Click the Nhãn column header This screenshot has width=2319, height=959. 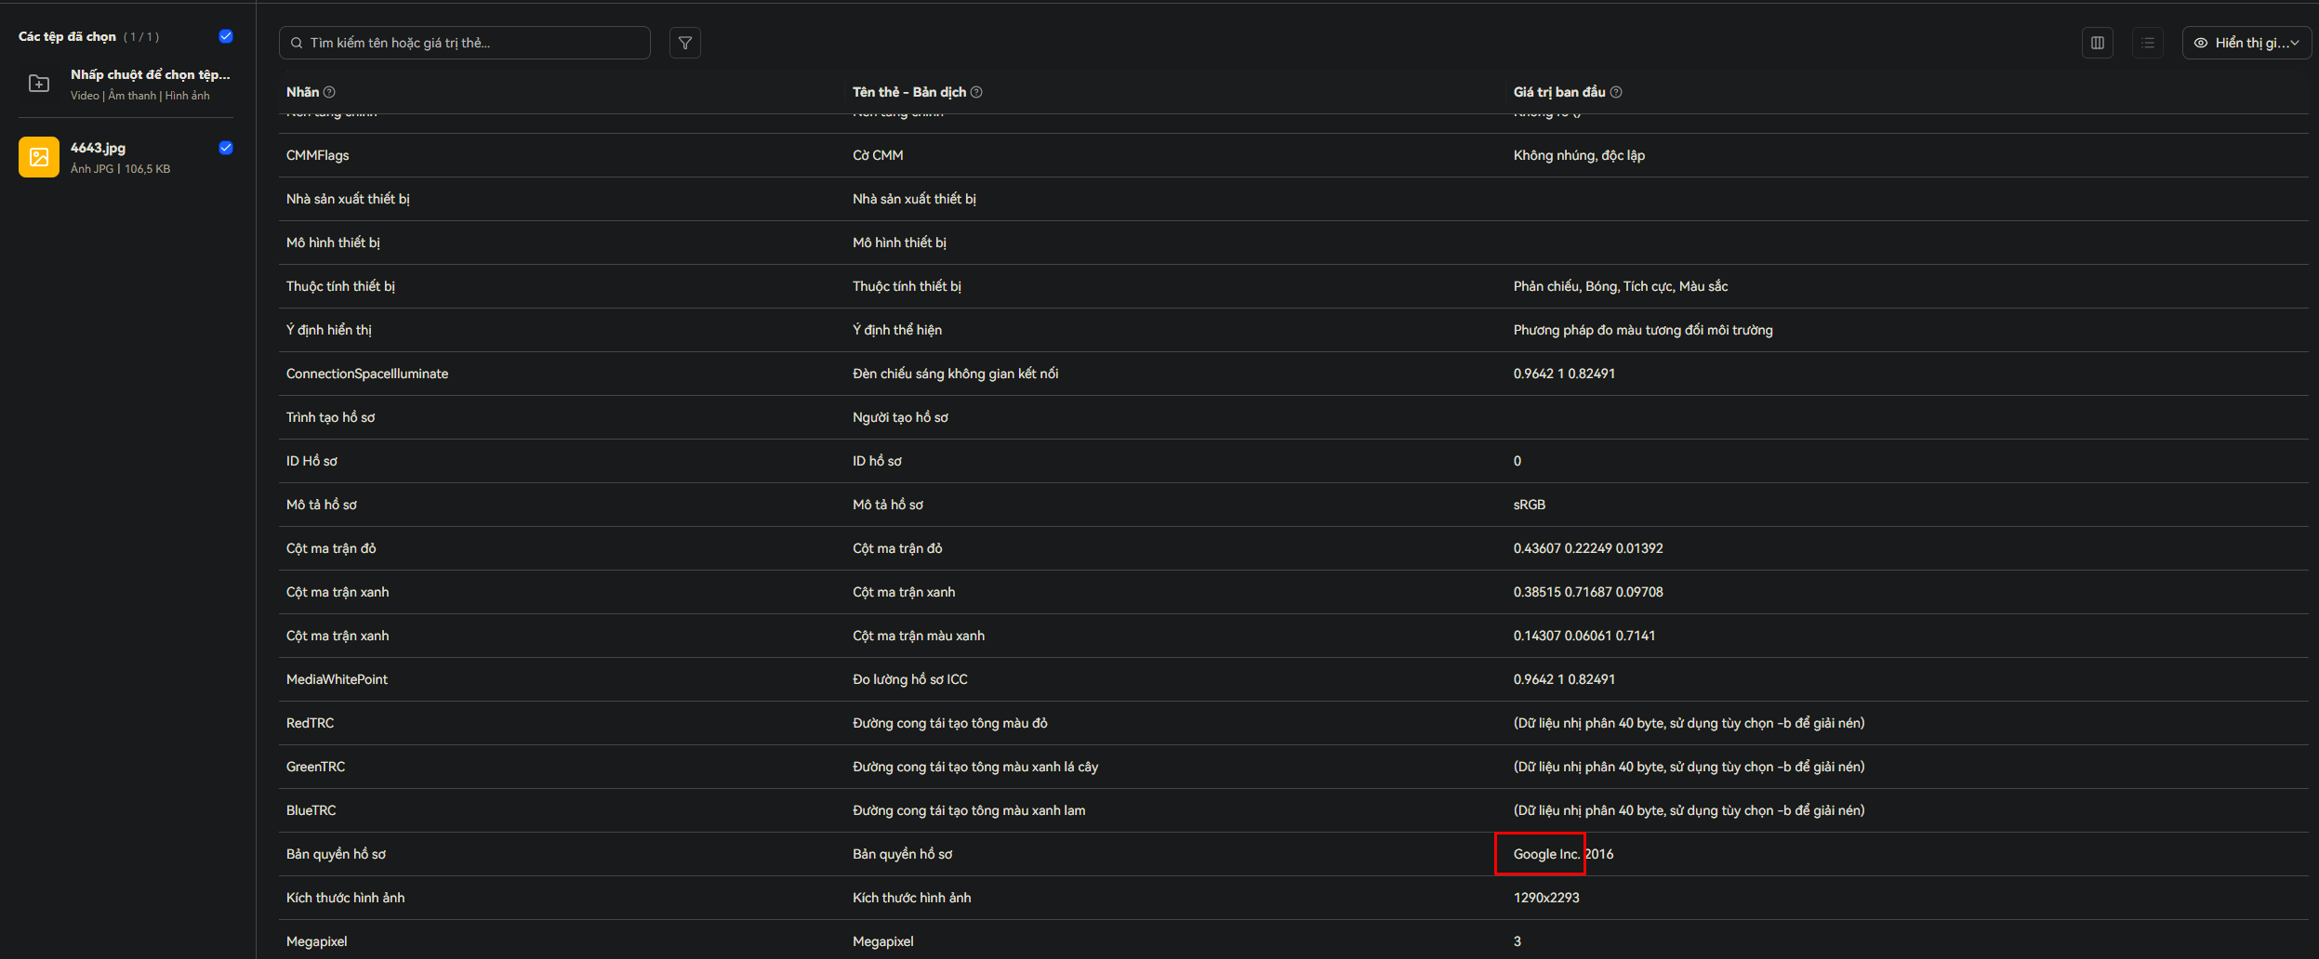pyautogui.click(x=302, y=92)
